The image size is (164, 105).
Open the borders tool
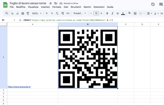pyautogui.click(x=135, y=13)
